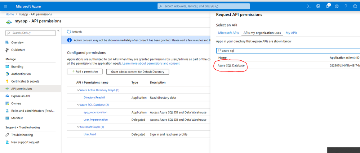Follow the Learn more about permissions link
Viewport: 360px width, 153px height.
pyautogui.click(x=151, y=63)
